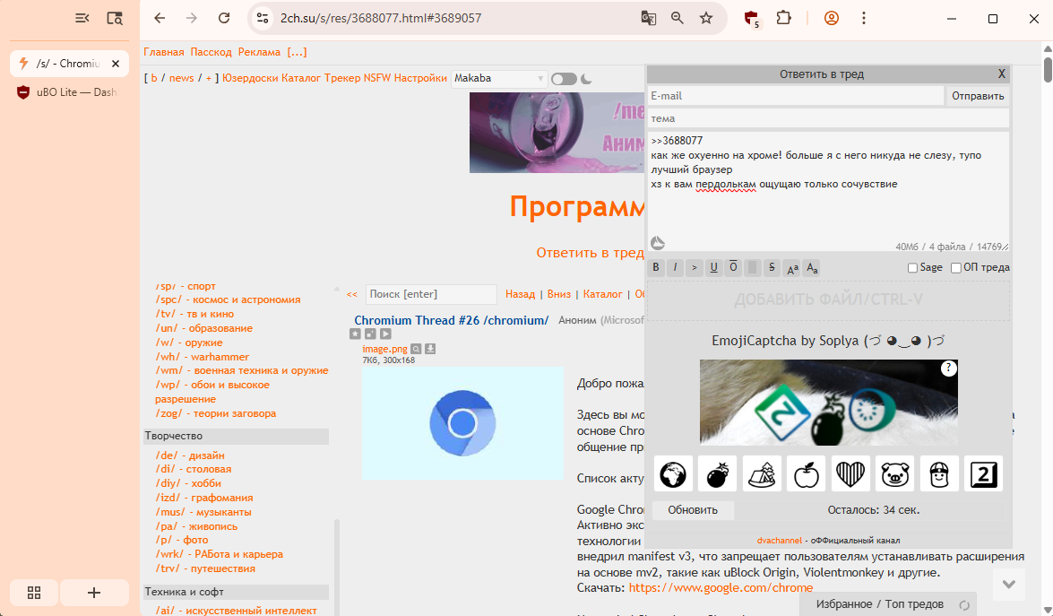Pick the tent emoji captcha tile
1053x616 pixels.
(762, 473)
